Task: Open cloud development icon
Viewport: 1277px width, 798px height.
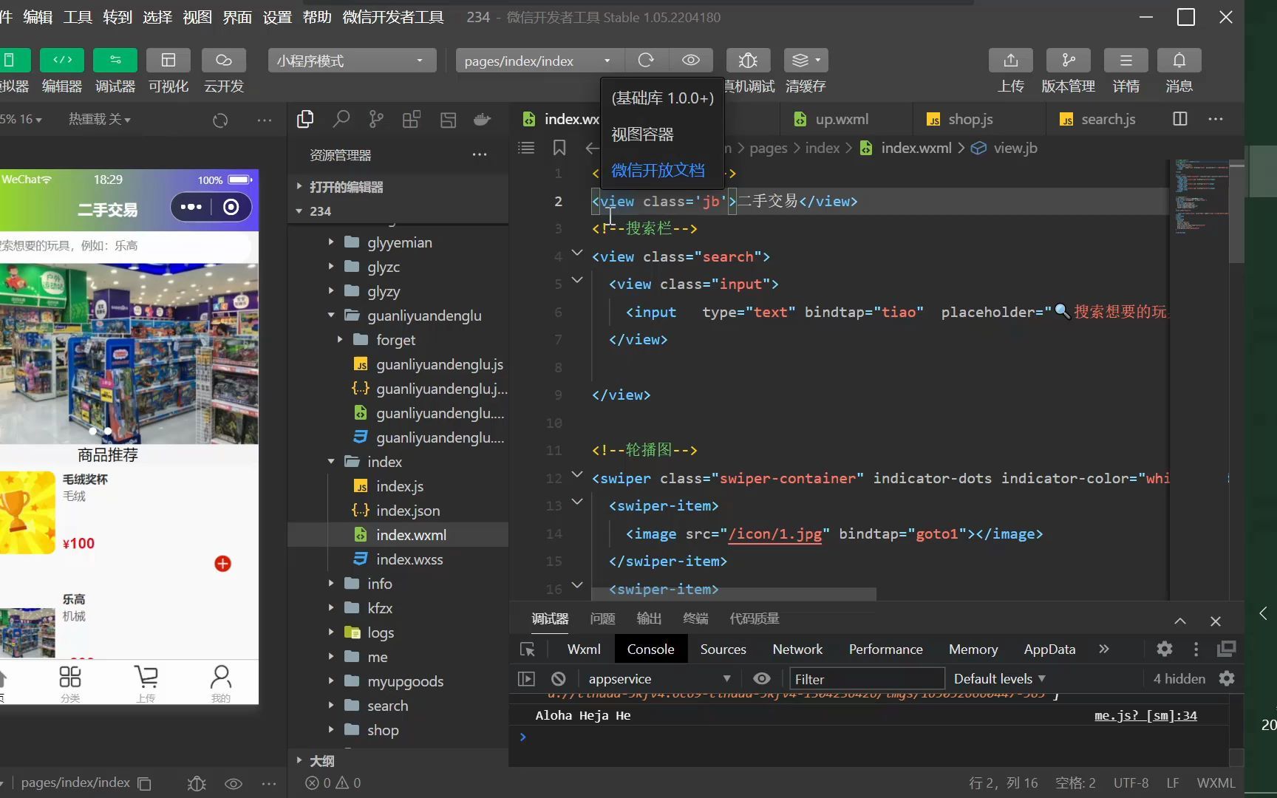Action: [224, 61]
